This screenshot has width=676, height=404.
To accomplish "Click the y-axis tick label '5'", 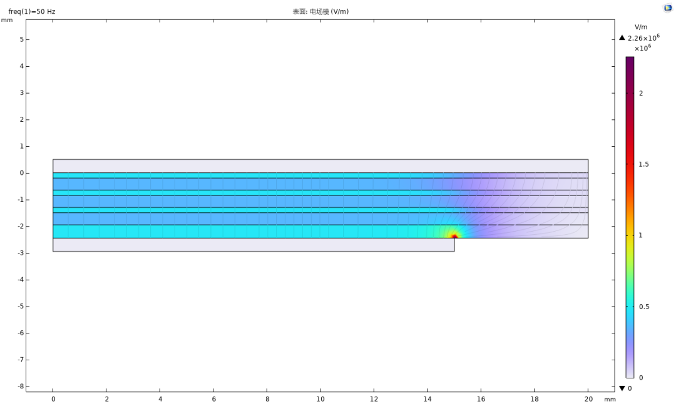I will (21, 39).
